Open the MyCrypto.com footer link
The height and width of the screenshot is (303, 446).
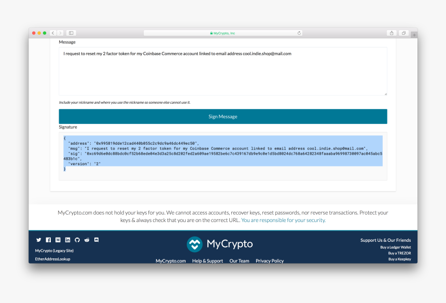tap(171, 260)
